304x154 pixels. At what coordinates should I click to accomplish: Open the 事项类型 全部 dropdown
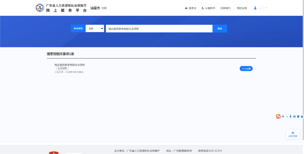(x=95, y=28)
